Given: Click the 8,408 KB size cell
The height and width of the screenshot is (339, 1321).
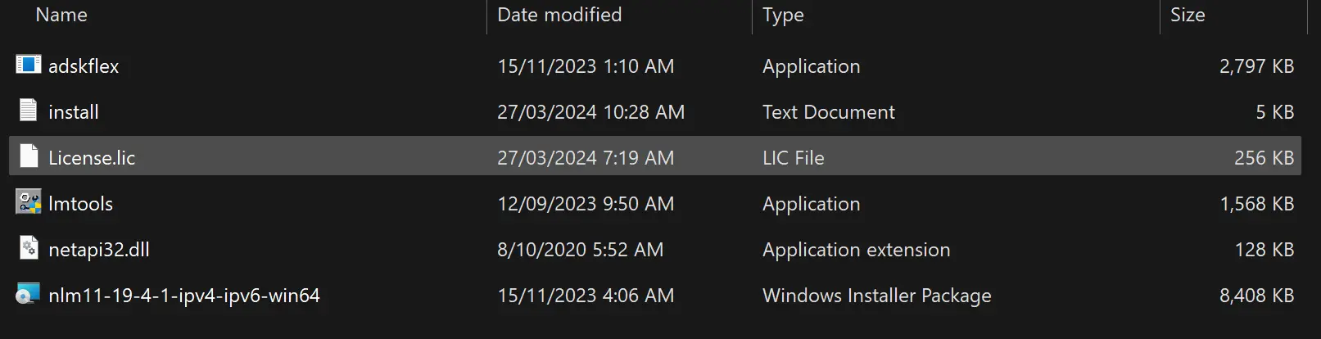Looking at the screenshot, I should (1257, 296).
